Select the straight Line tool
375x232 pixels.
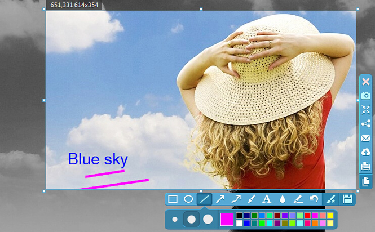coord(204,199)
